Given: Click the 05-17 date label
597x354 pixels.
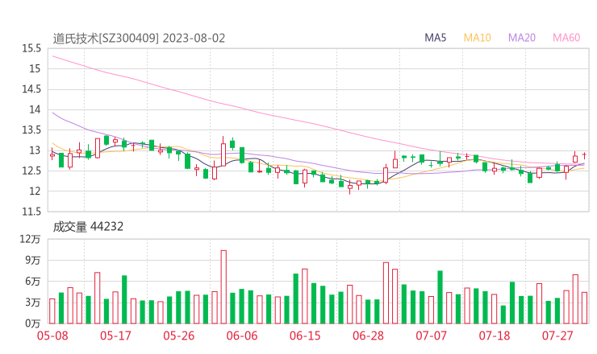Looking at the screenshot, I should (115, 335).
